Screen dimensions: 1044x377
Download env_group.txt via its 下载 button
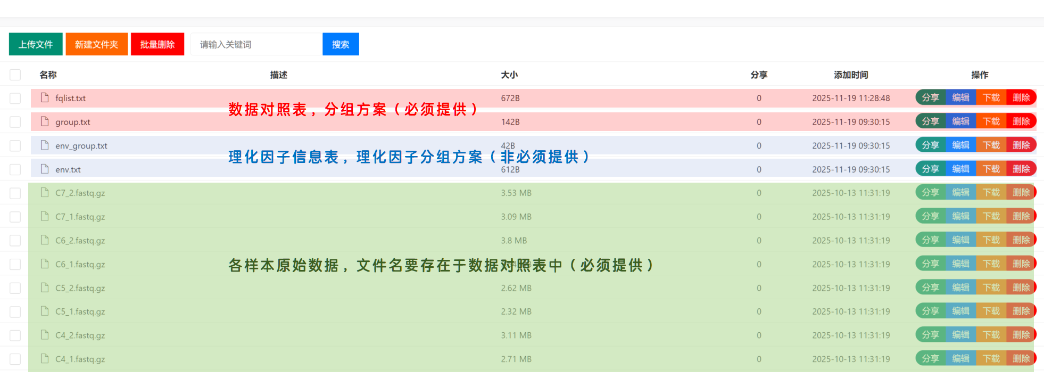(x=991, y=145)
